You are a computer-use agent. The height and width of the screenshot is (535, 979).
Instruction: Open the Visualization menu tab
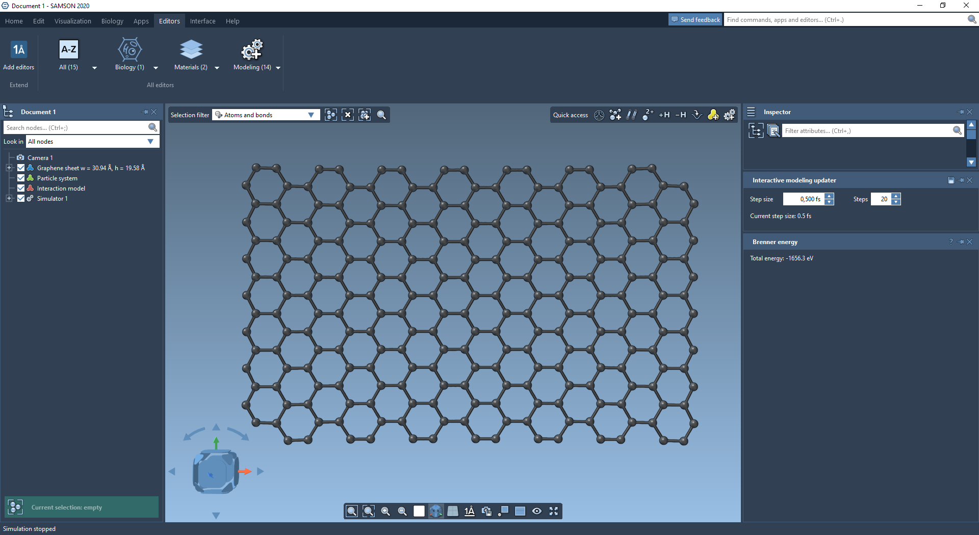tap(73, 21)
